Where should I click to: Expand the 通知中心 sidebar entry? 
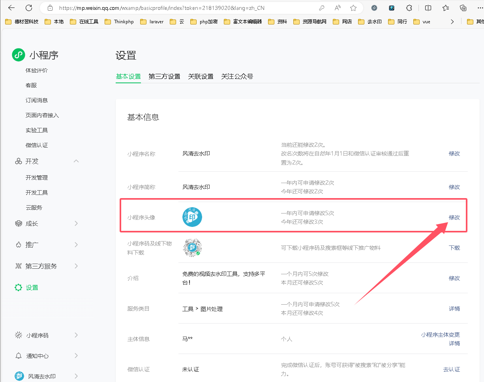76,356
